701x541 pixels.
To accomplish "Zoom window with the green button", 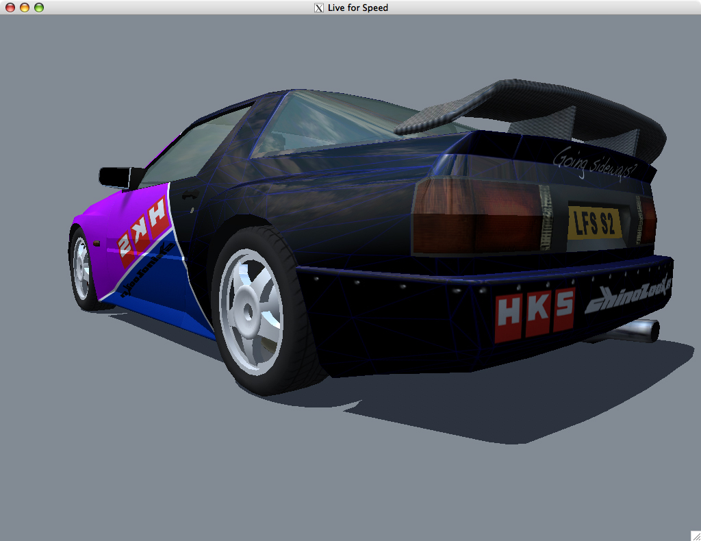I will 39,8.
